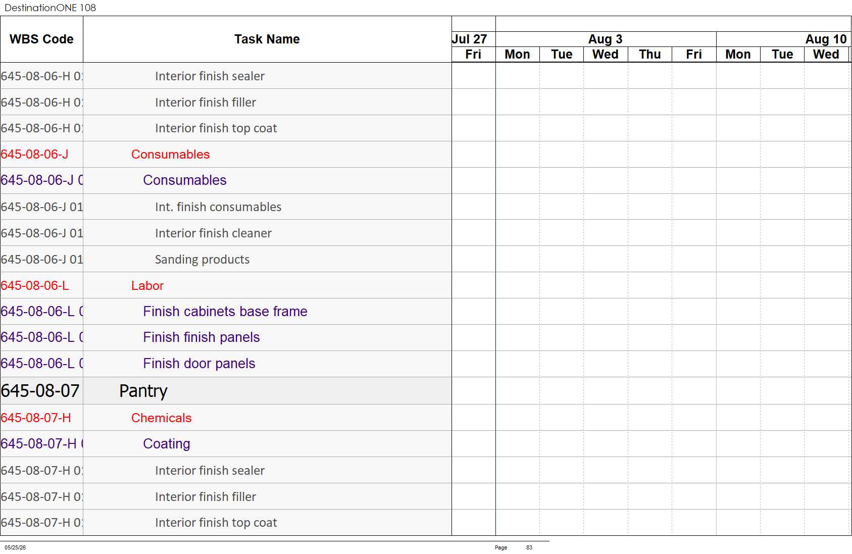Click the Task Name column header
Screen dimensions: 852x554
267,39
